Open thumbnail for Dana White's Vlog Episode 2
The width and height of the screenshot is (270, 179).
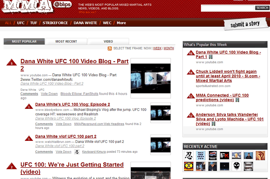click(x=161, y=113)
